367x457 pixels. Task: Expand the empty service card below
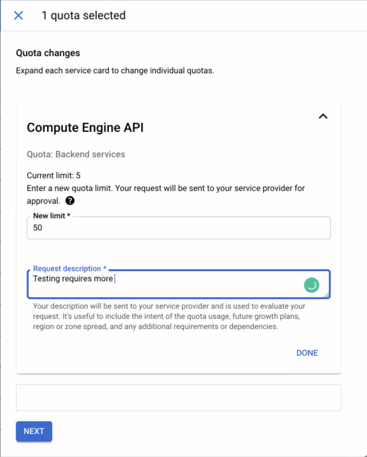click(x=178, y=398)
